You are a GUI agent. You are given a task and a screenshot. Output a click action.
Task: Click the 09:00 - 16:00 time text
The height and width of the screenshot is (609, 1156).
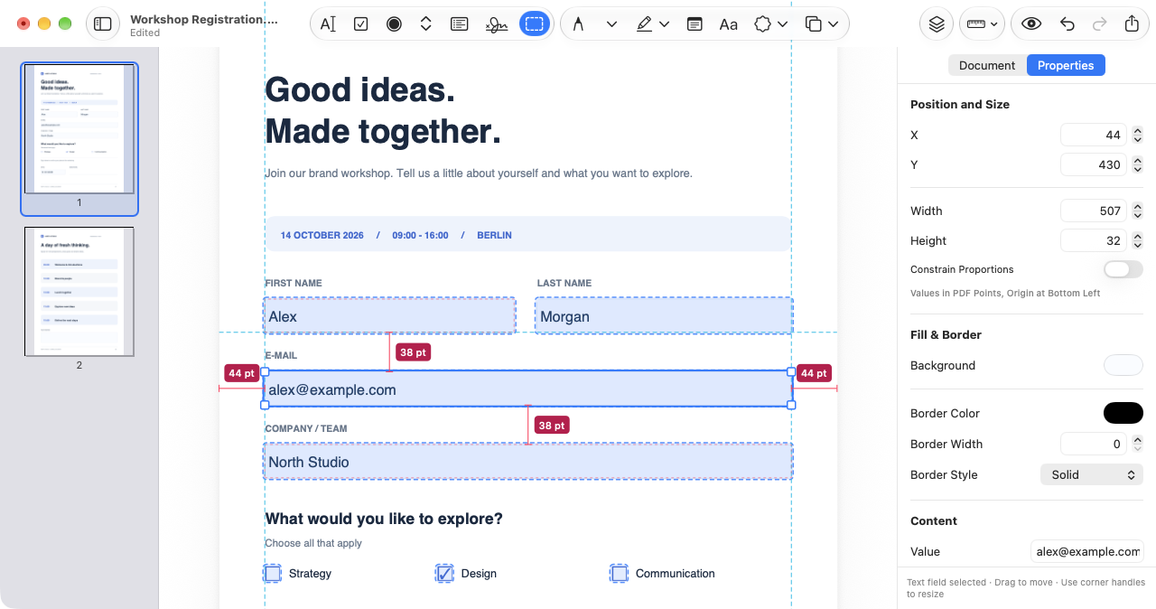coord(420,235)
